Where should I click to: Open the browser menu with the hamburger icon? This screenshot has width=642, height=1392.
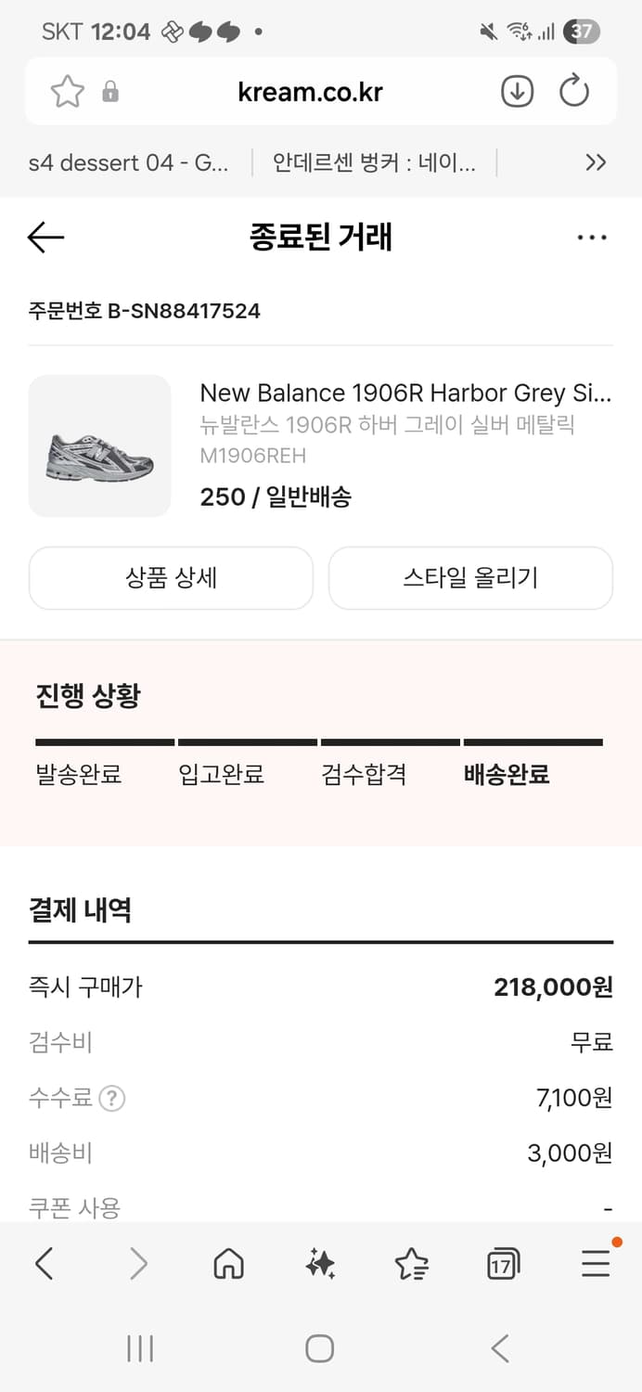click(x=595, y=1262)
